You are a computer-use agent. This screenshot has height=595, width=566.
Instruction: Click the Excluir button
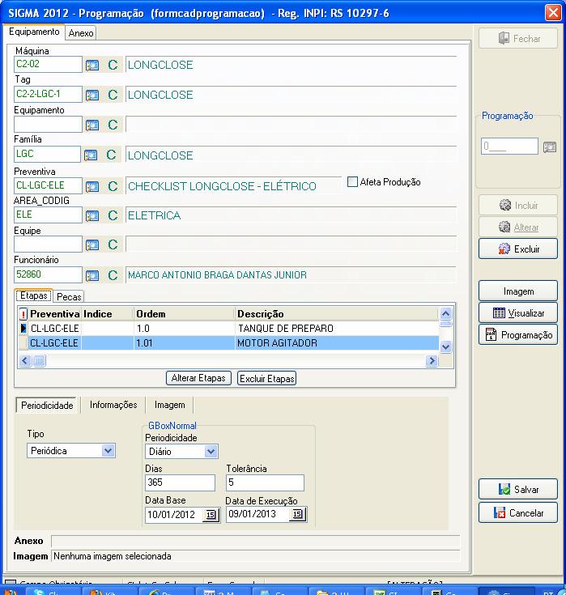pos(518,249)
